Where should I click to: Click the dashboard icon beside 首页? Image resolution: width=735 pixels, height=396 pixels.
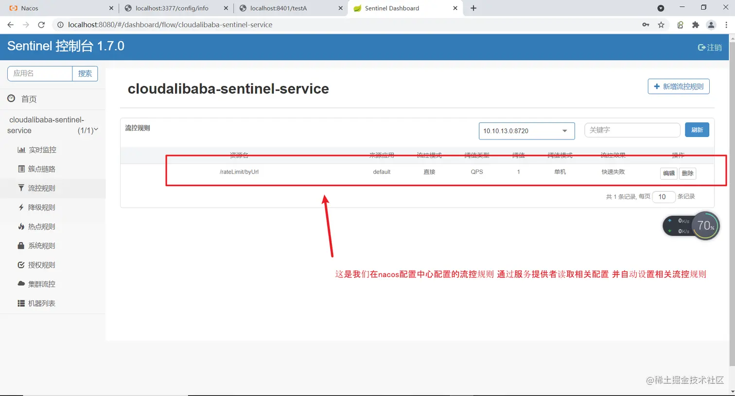pyautogui.click(x=11, y=98)
